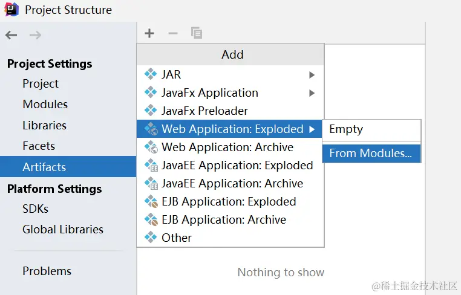This screenshot has height=295, width=461.
Task: Click the Add (plus) toolbar icon
Action: (149, 33)
